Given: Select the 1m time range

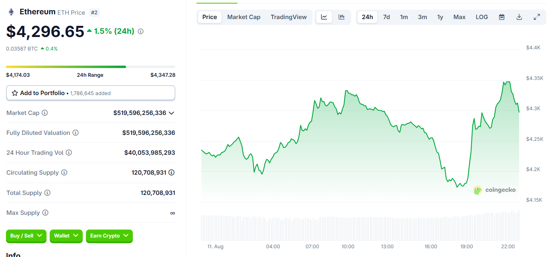Looking at the screenshot, I should click(404, 17).
